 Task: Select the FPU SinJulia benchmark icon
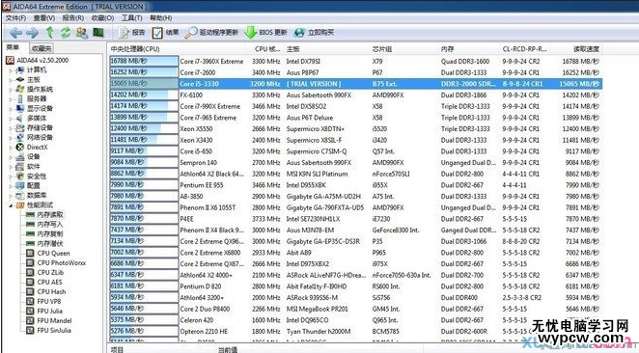(30, 330)
